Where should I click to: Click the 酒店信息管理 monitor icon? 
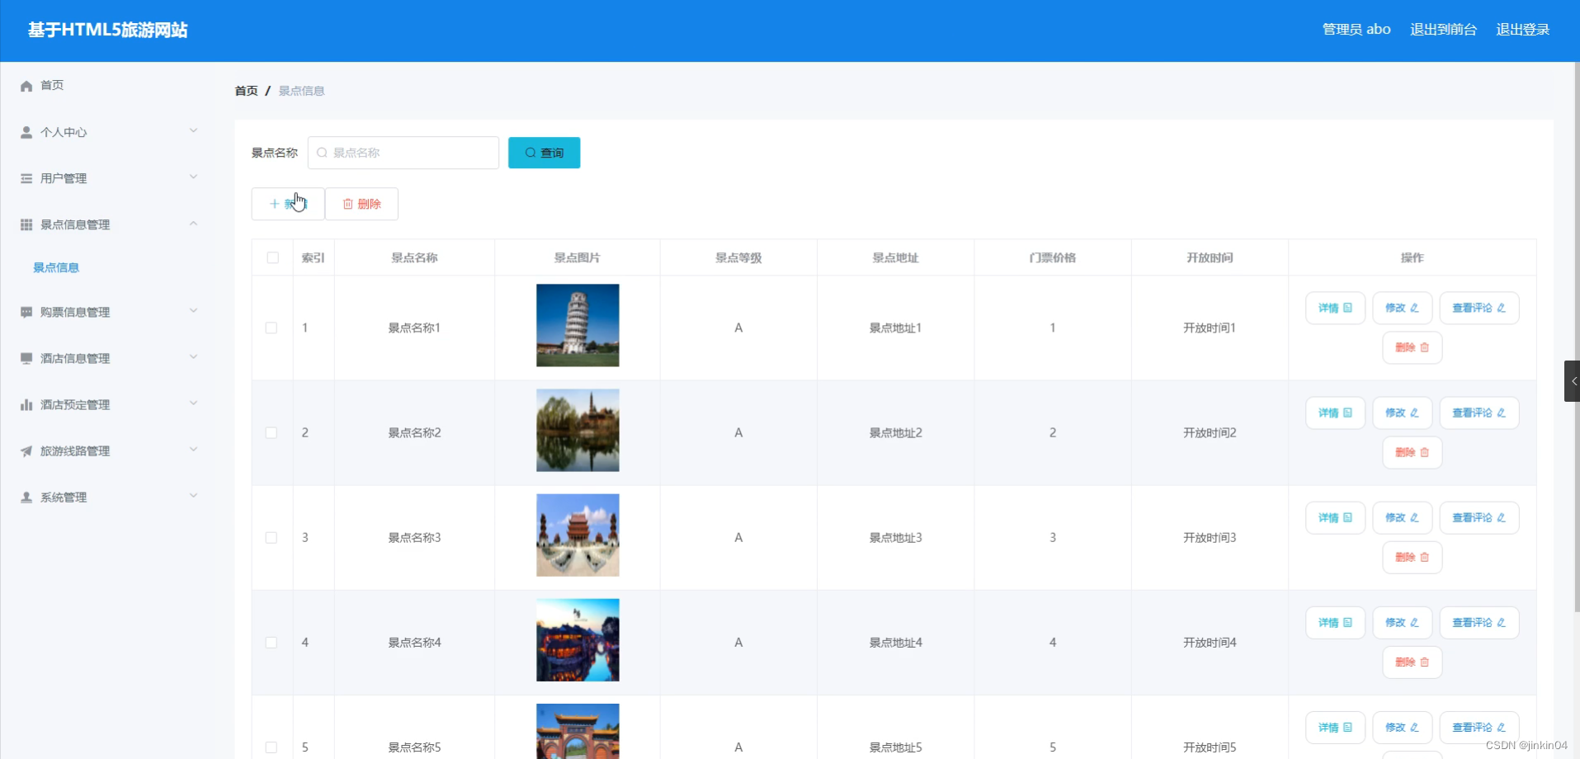26,358
